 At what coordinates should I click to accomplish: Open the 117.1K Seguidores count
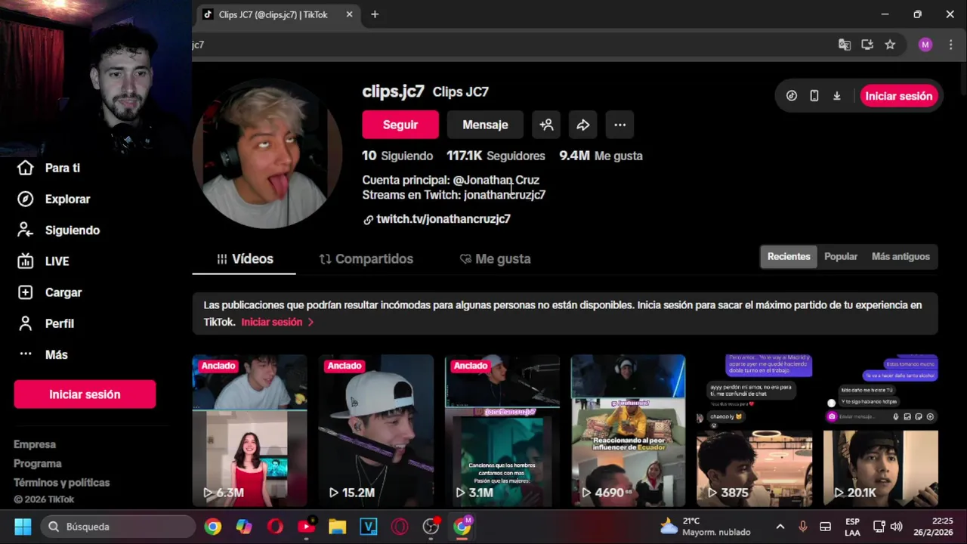(496, 156)
